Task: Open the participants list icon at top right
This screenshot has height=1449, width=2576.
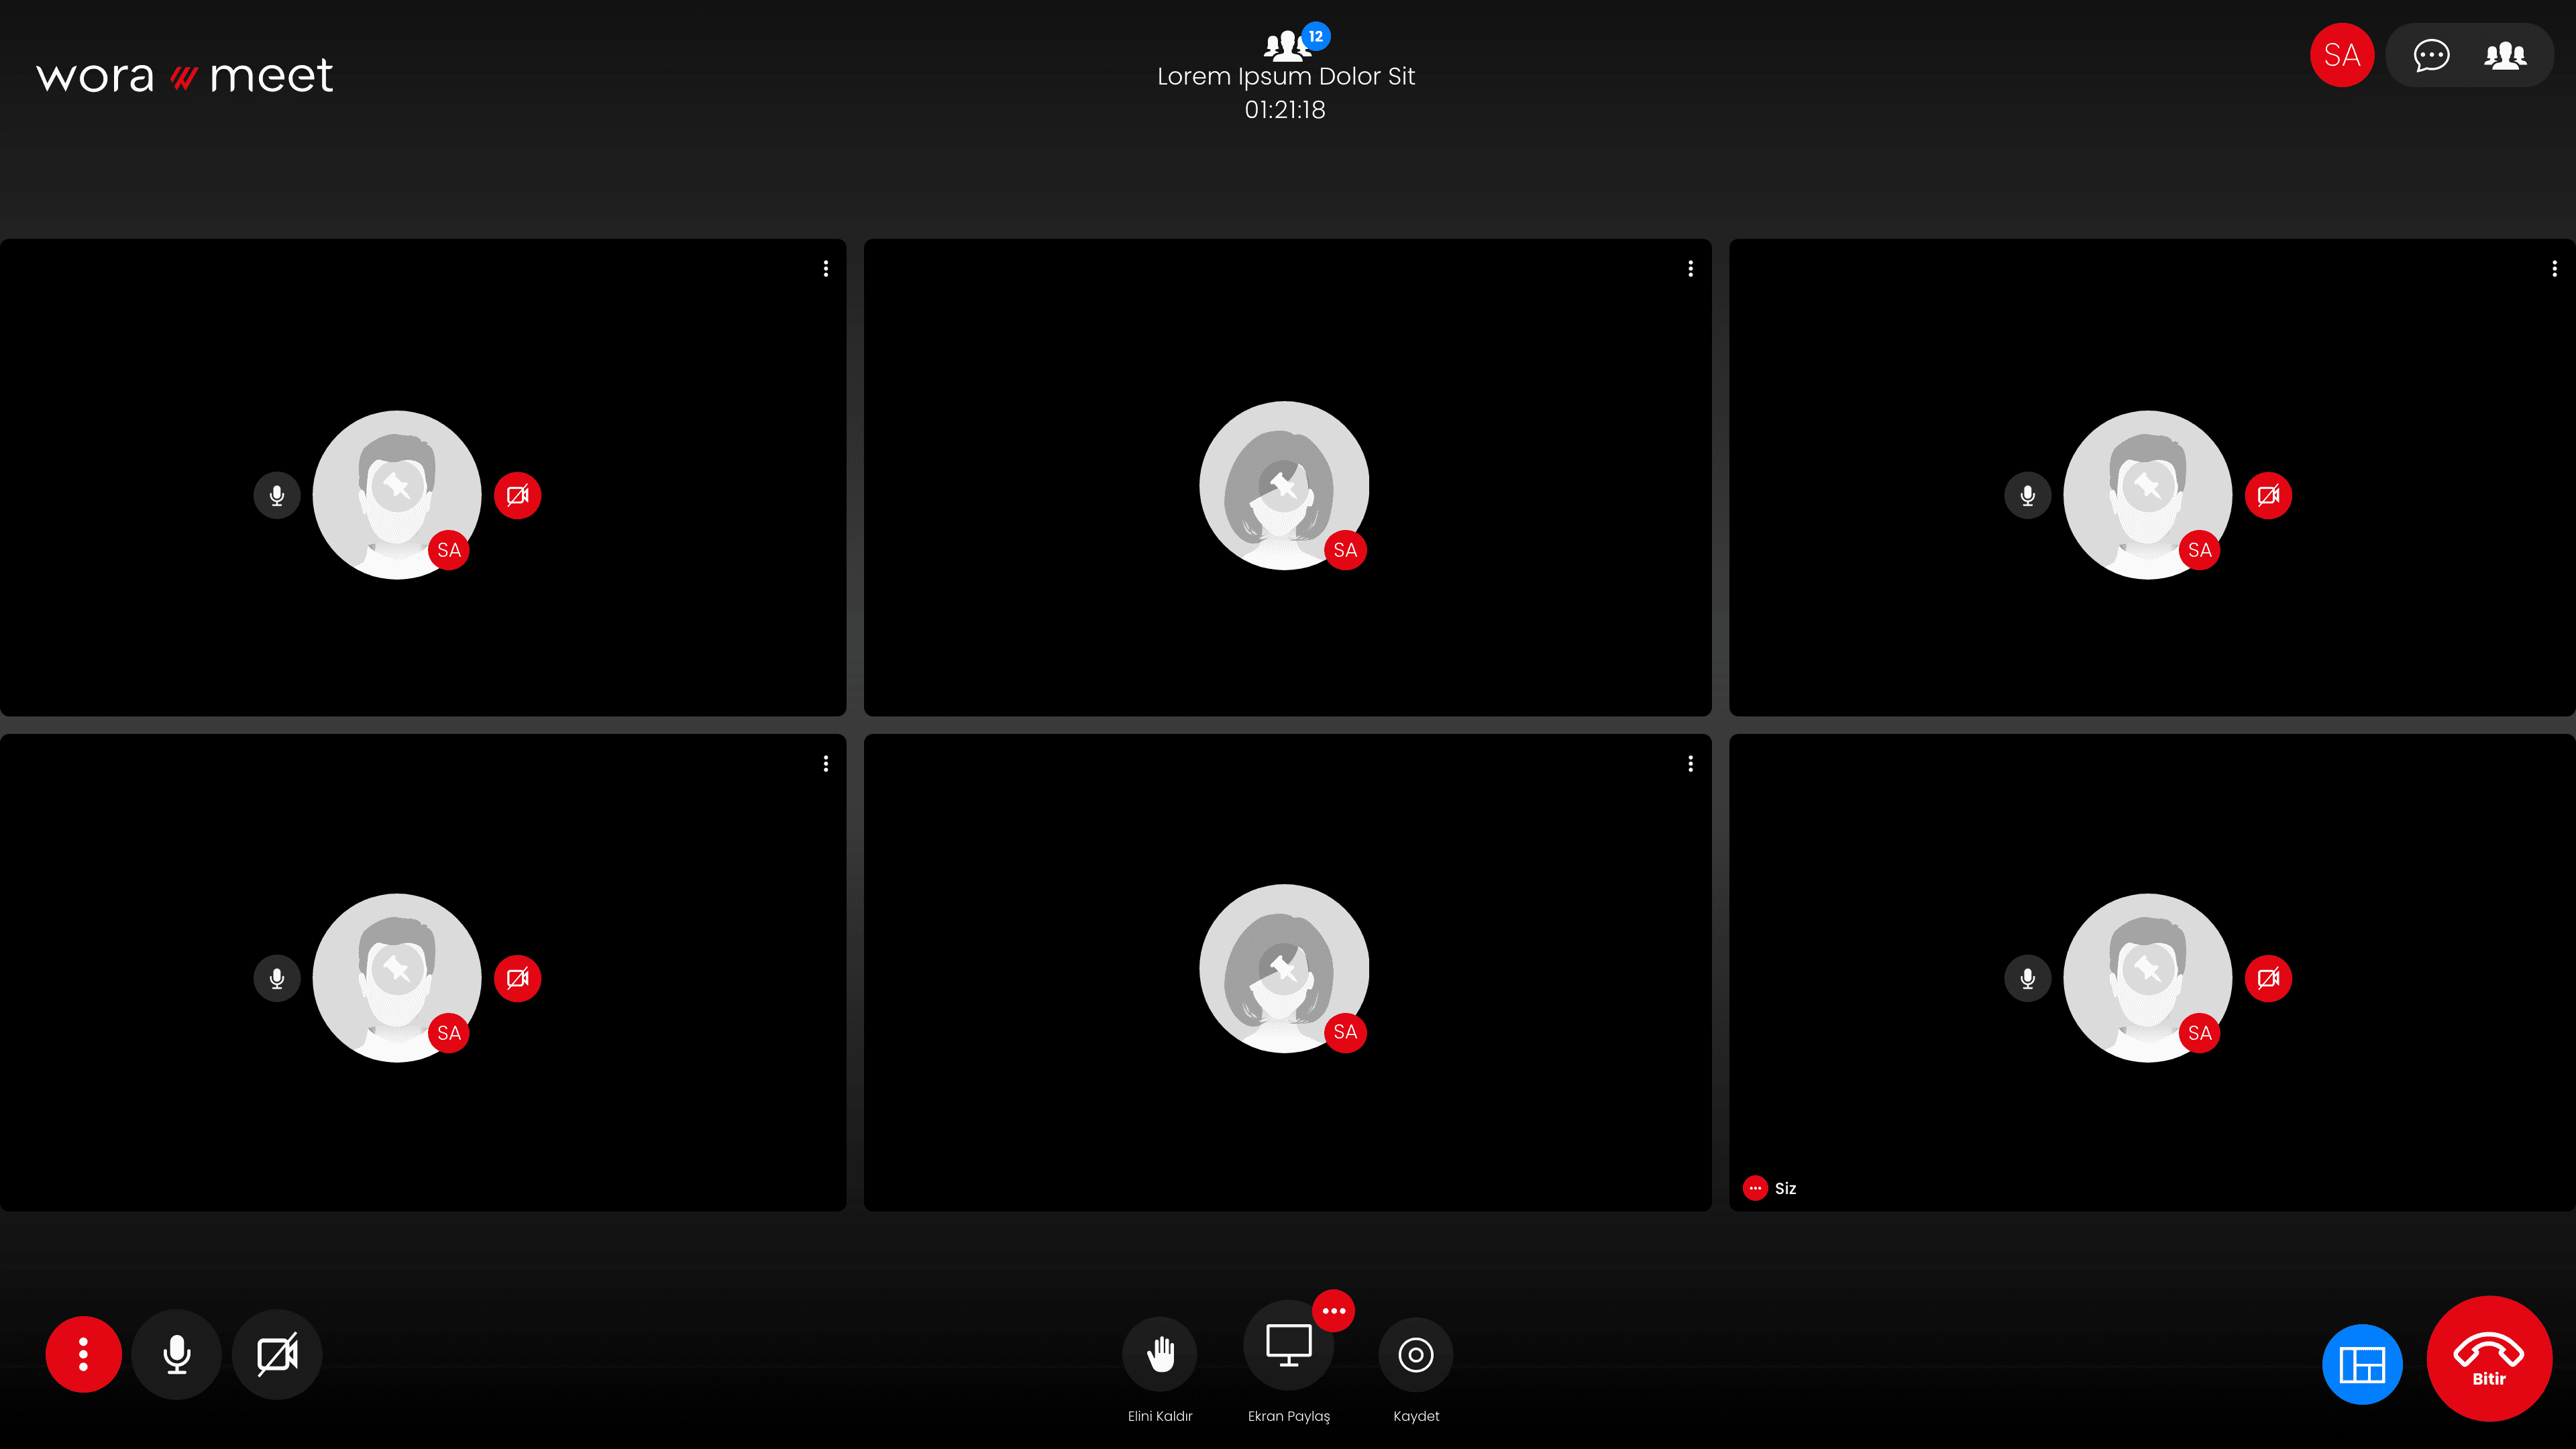Action: click(2505, 55)
